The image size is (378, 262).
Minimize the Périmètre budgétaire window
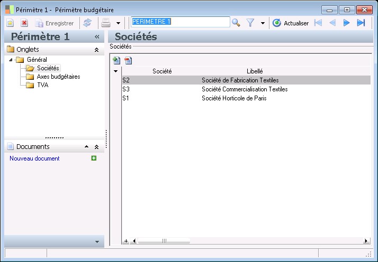click(329, 10)
